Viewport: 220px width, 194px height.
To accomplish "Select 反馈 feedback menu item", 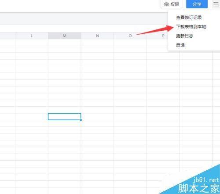I will pos(180,45).
